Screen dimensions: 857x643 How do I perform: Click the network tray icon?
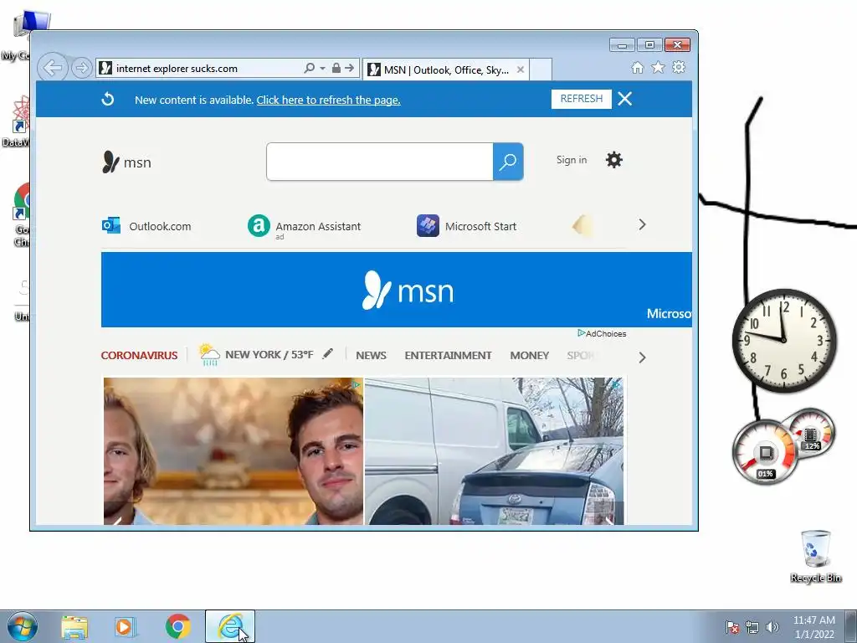pyautogui.click(x=752, y=627)
